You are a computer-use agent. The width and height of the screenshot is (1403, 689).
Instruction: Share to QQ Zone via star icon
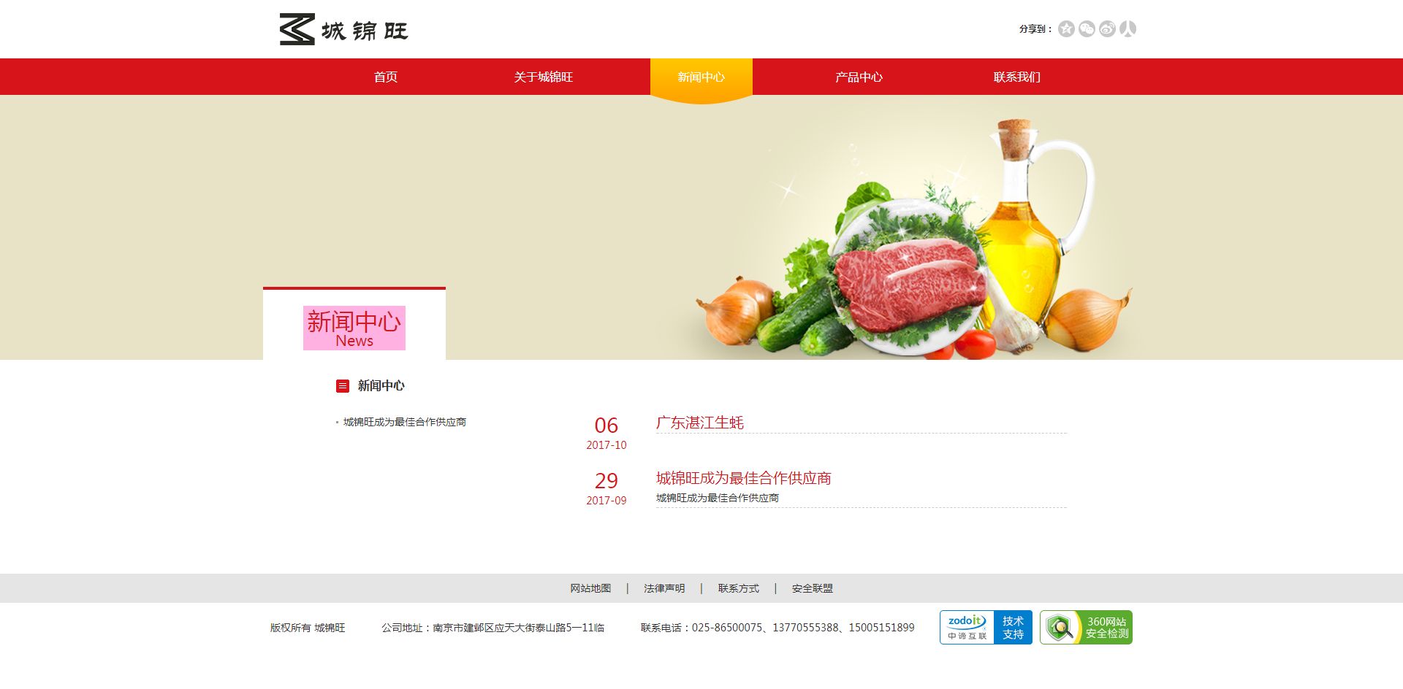(x=1066, y=29)
